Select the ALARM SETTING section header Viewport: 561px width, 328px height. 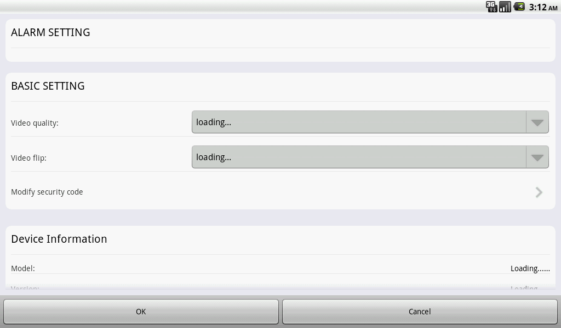(x=50, y=32)
